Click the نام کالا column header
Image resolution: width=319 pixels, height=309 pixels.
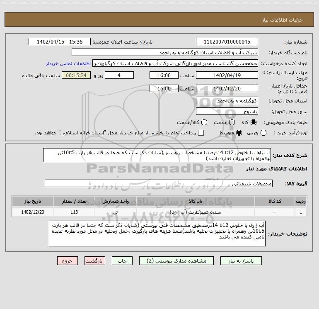click(x=195, y=201)
